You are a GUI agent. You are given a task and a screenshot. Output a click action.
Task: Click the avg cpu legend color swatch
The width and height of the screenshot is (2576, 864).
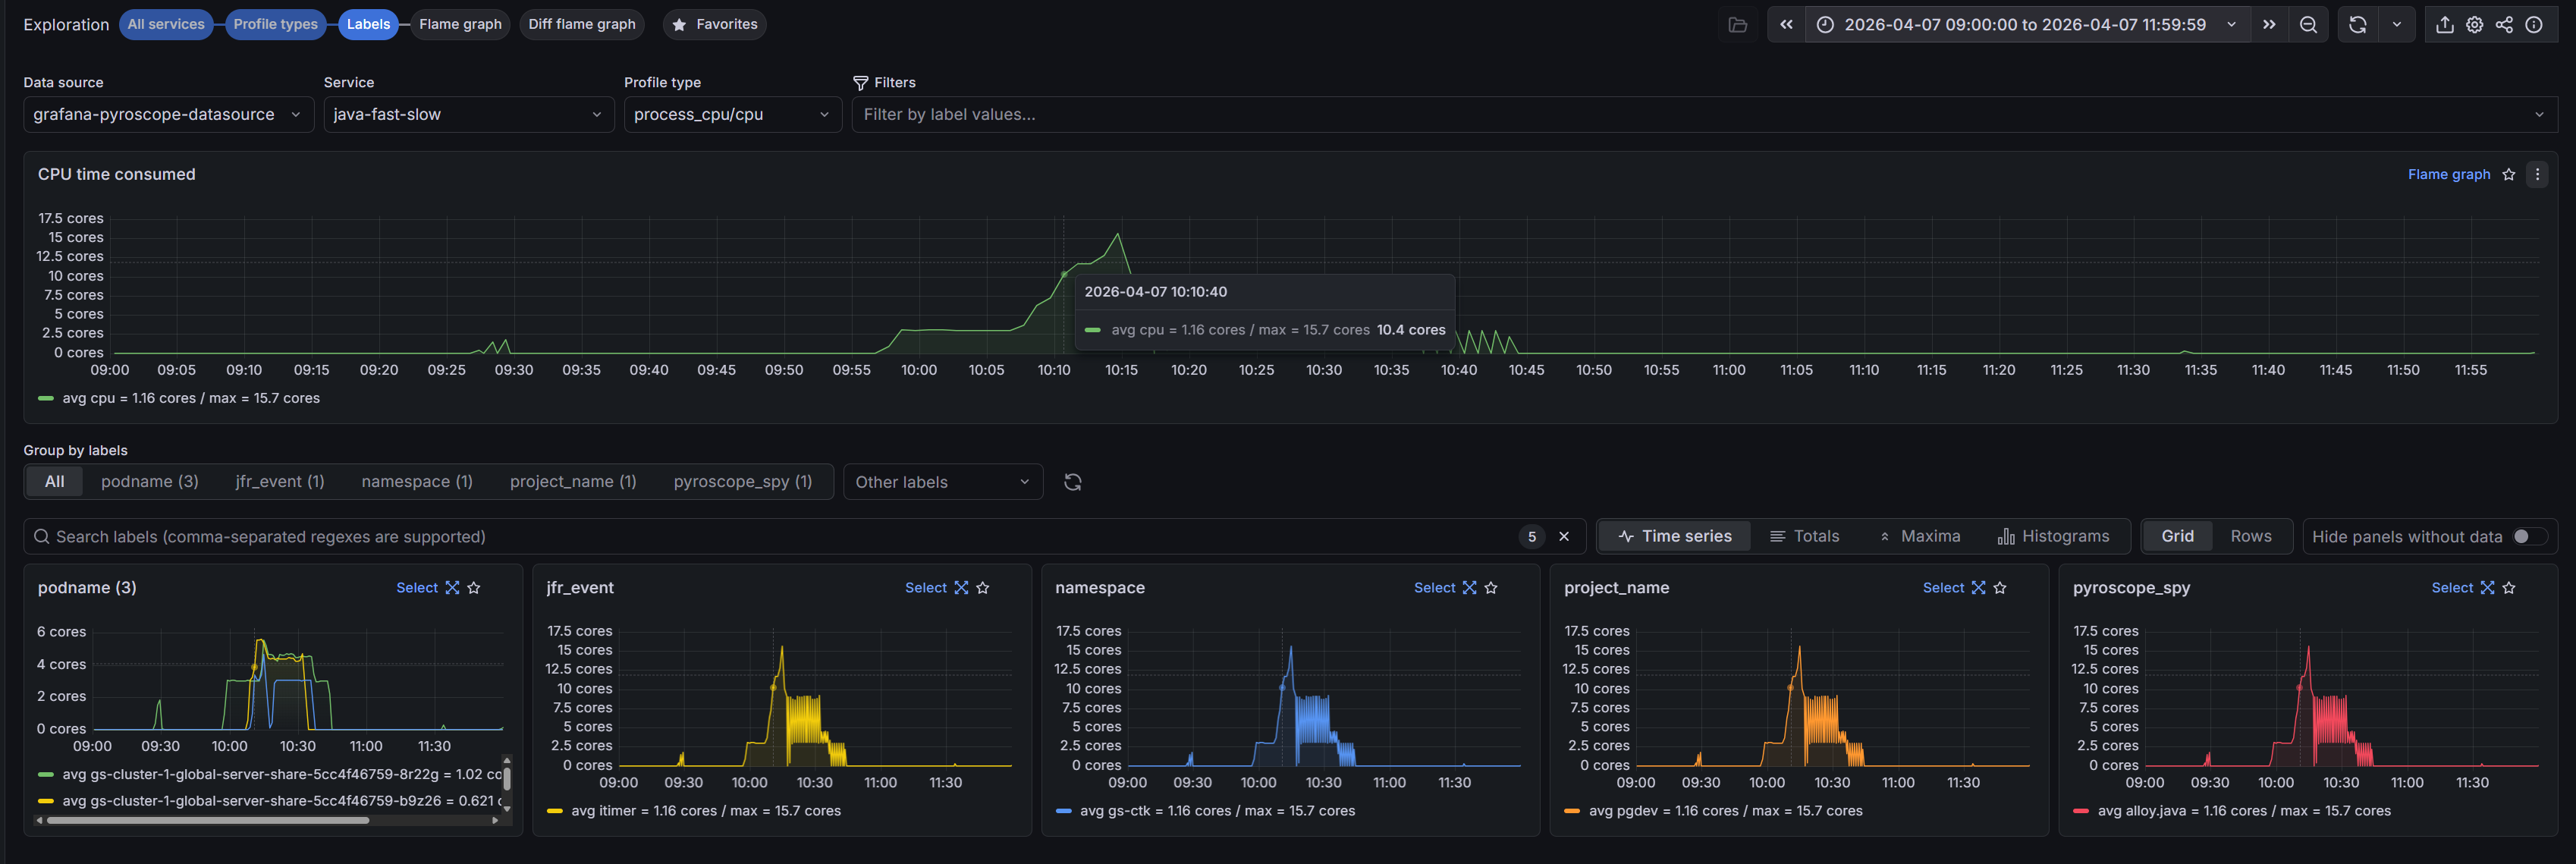pyautogui.click(x=46, y=399)
